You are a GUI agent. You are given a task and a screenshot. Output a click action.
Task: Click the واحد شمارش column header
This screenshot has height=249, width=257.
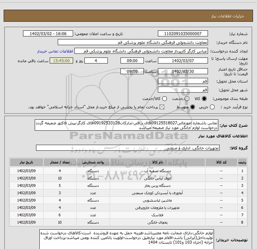click(93, 162)
